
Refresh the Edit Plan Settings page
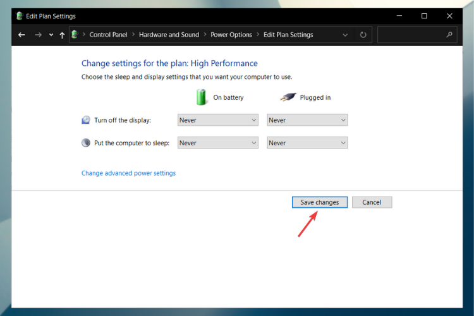(363, 35)
